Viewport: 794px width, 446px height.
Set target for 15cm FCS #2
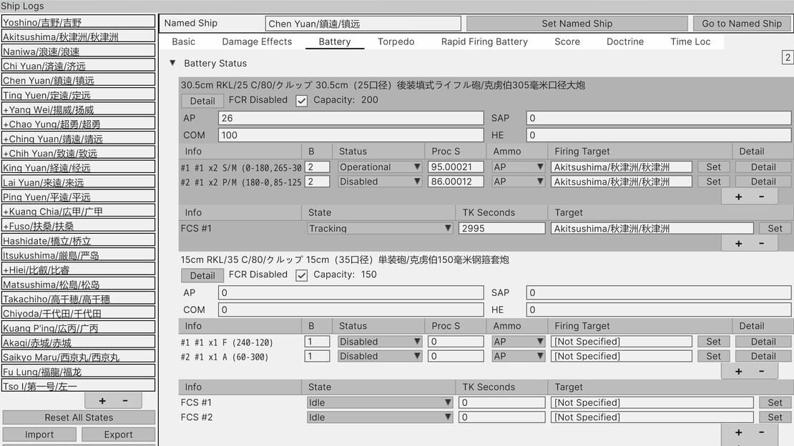click(x=775, y=417)
